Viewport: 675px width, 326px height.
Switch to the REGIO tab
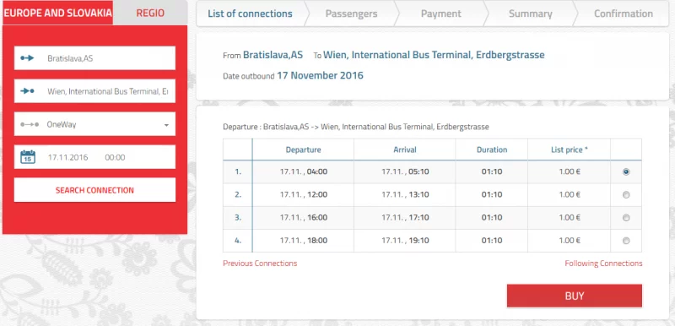coord(150,13)
